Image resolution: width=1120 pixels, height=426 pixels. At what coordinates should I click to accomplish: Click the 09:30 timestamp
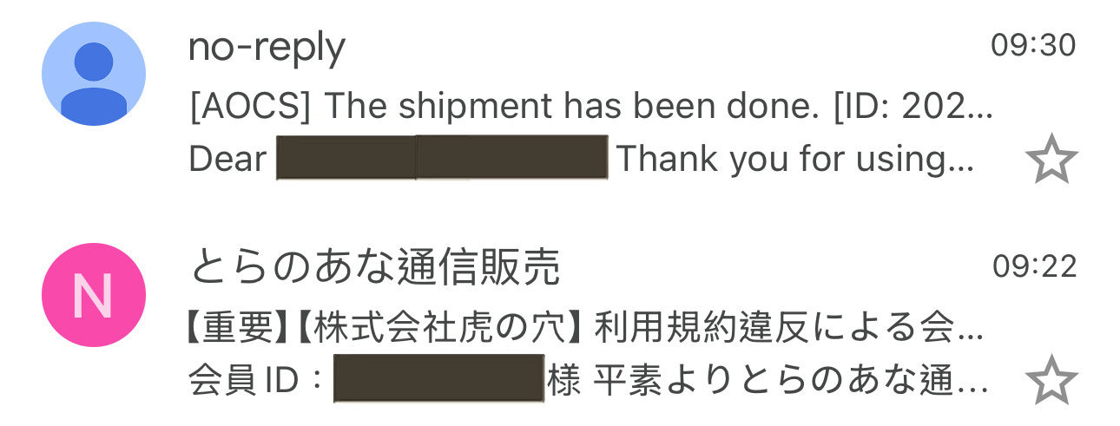[x=1033, y=46]
